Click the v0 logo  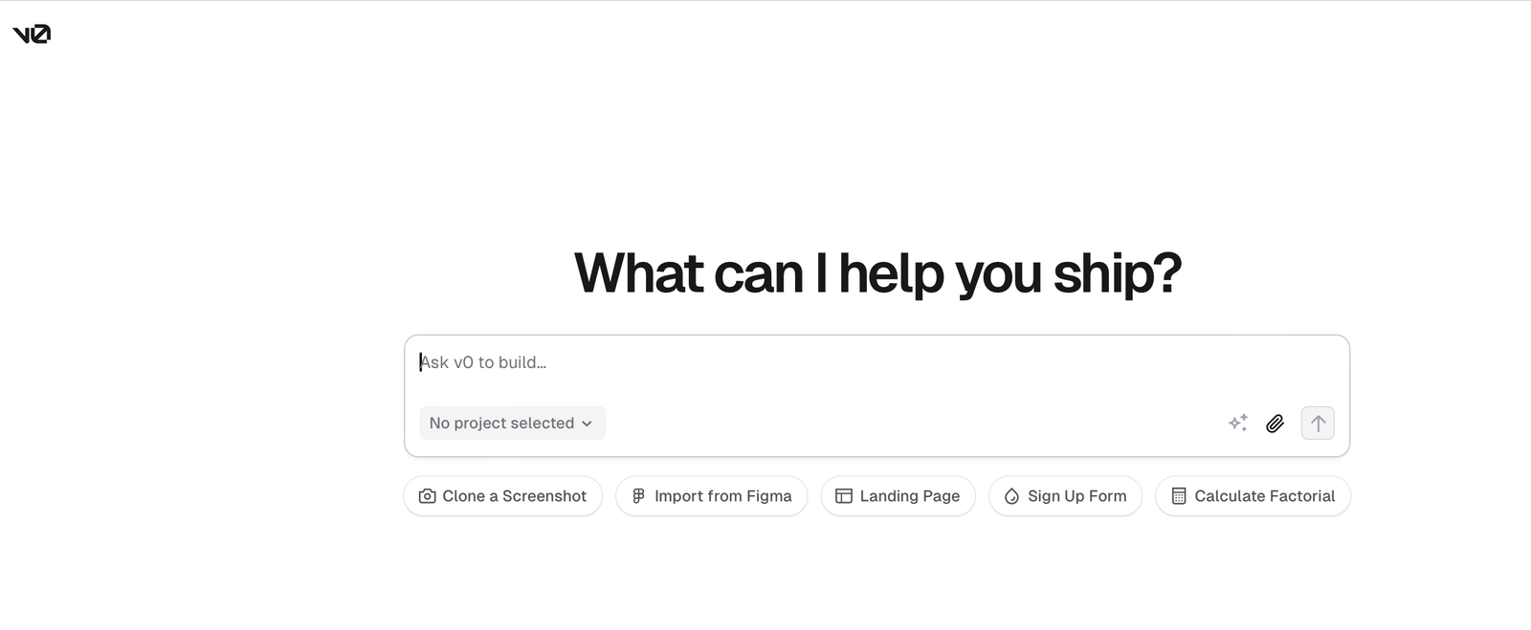coord(32,34)
